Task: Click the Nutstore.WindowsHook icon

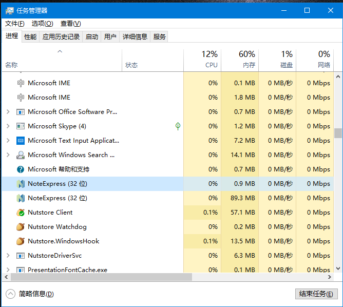Action: [21, 241]
